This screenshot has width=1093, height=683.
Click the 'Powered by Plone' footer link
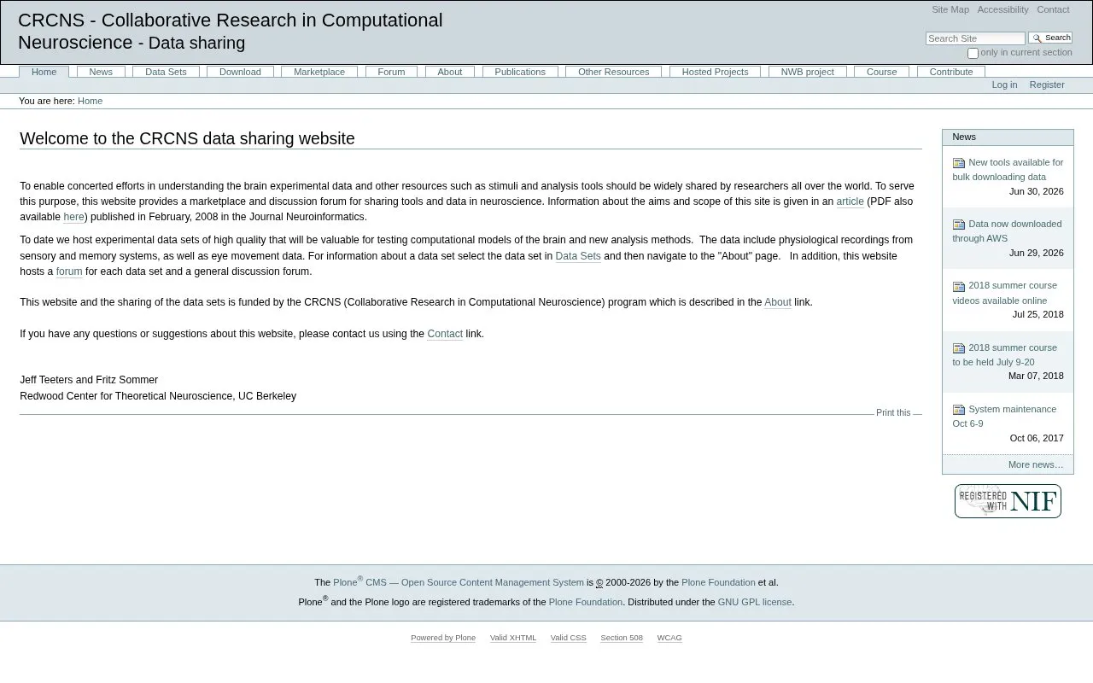point(443,638)
